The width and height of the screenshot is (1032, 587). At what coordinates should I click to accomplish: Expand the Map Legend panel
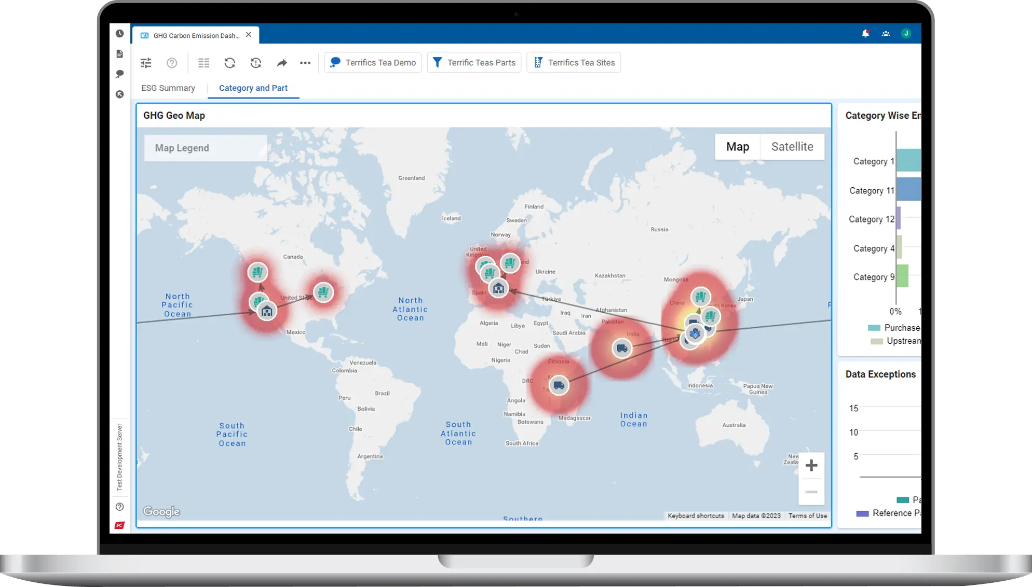(x=205, y=148)
